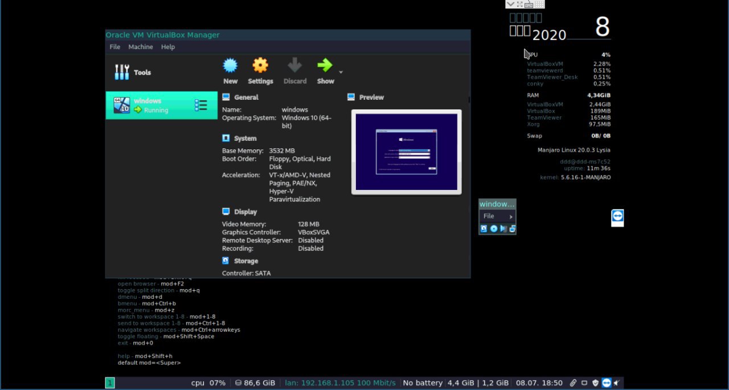Open the Machine menu

[140, 47]
